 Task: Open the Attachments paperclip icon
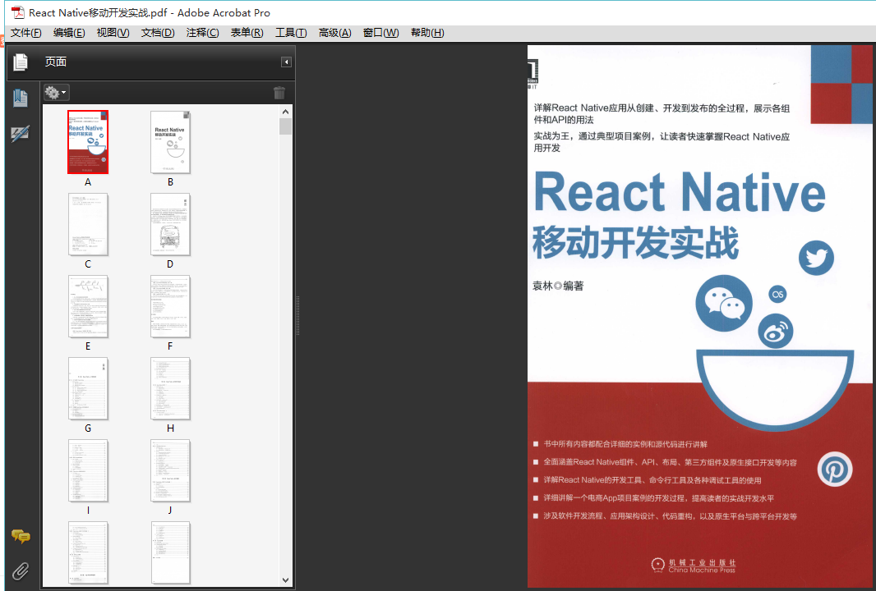21,571
